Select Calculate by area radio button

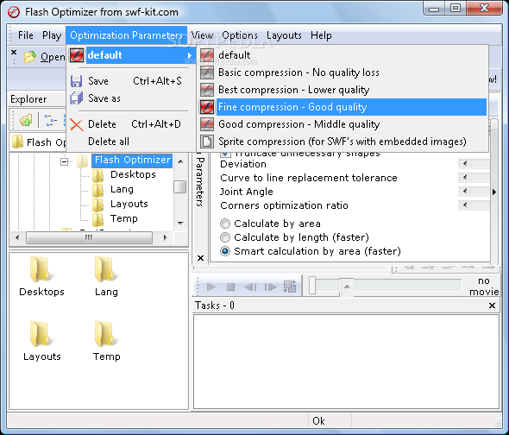(x=225, y=224)
